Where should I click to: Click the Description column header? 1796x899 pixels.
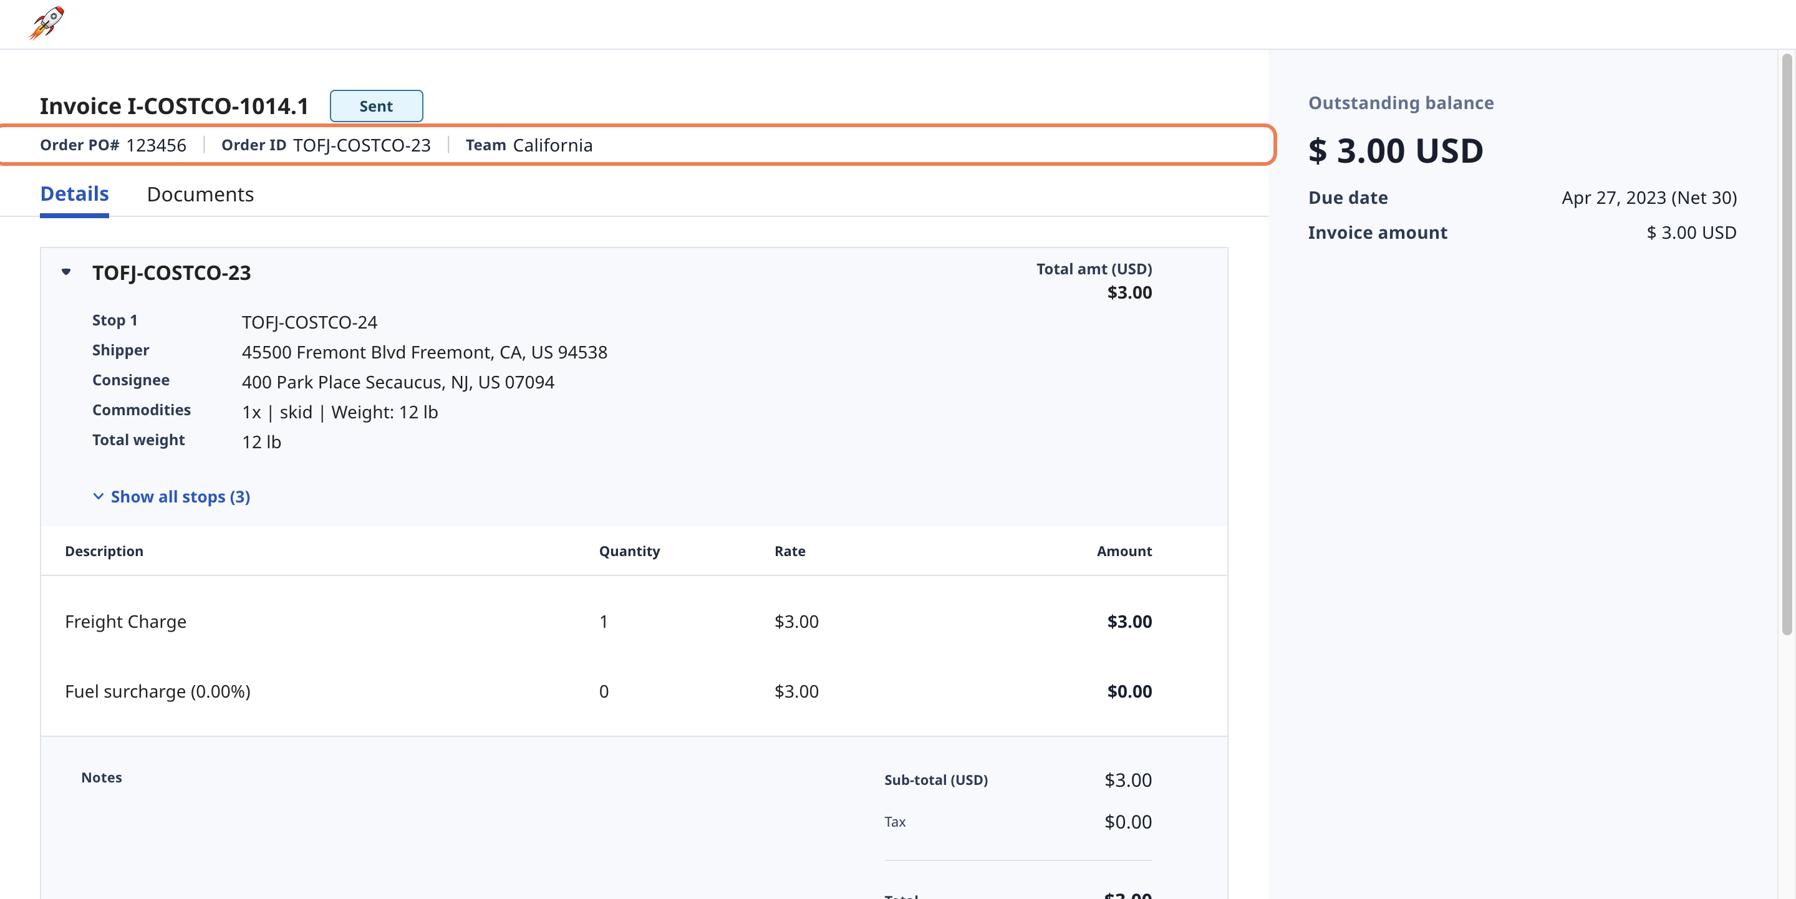coord(104,550)
